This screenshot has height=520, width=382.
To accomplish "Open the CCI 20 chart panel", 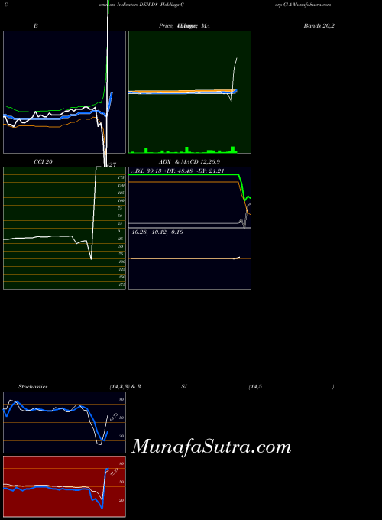I will 65,228.
